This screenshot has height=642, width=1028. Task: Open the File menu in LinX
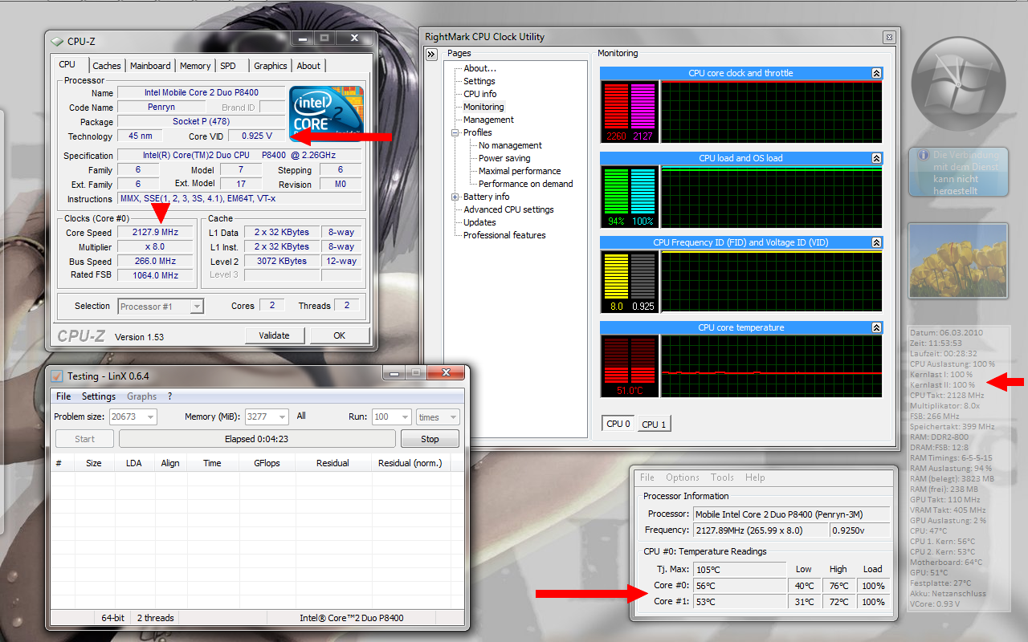click(63, 396)
